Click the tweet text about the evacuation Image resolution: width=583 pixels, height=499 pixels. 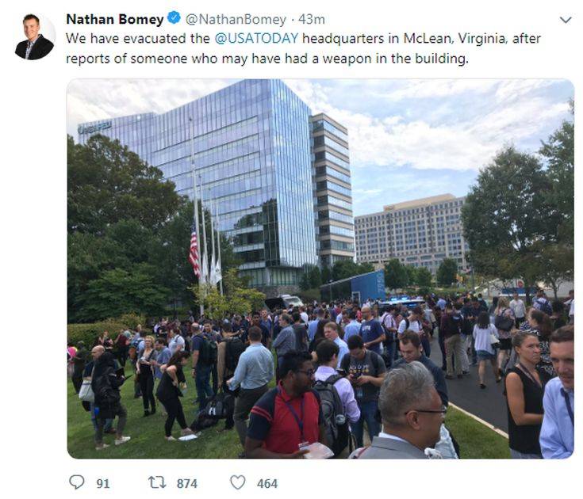[x=303, y=48]
